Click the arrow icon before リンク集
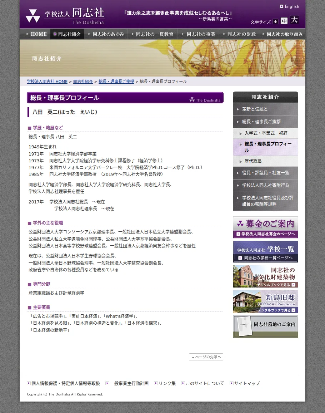Viewport: 325px width, 413px height. [156, 383]
